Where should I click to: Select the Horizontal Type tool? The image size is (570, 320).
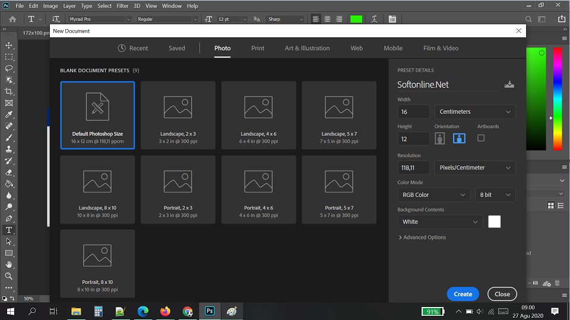[9, 230]
